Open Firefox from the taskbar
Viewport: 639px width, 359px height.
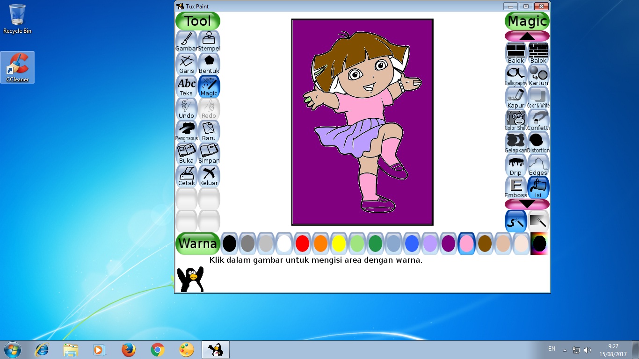pos(128,350)
